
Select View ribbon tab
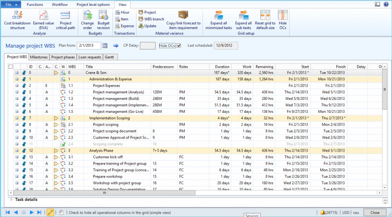tap(122, 4)
